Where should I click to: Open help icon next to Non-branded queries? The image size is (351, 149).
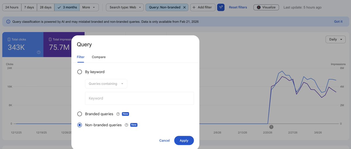coord(126,125)
